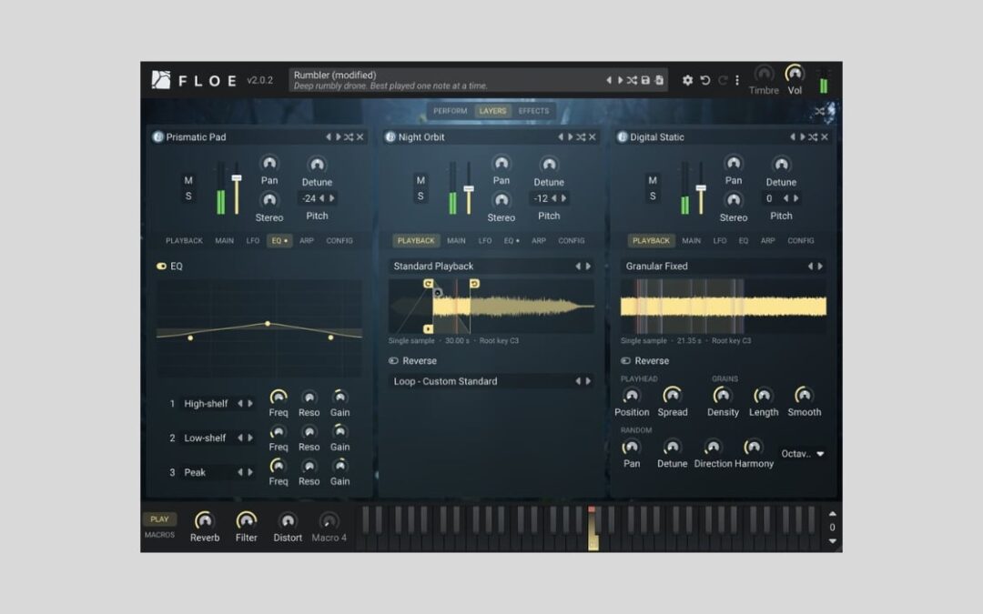Remove Night Orbit instrument with X
The width and height of the screenshot is (983, 614).
[x=593, y=136]
